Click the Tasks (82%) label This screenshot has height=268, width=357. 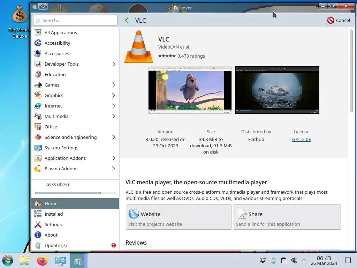(x=57, y=184)
